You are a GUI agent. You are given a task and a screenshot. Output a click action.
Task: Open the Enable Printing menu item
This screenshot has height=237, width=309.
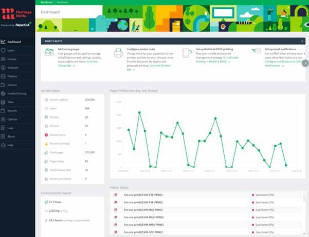pos(17,93)
